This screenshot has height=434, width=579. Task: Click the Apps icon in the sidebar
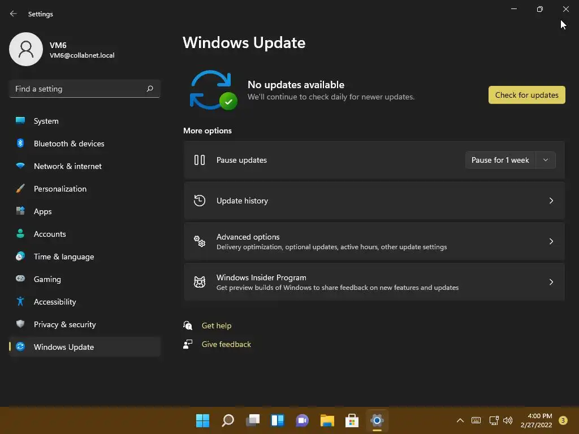click(x=20, y=211)
